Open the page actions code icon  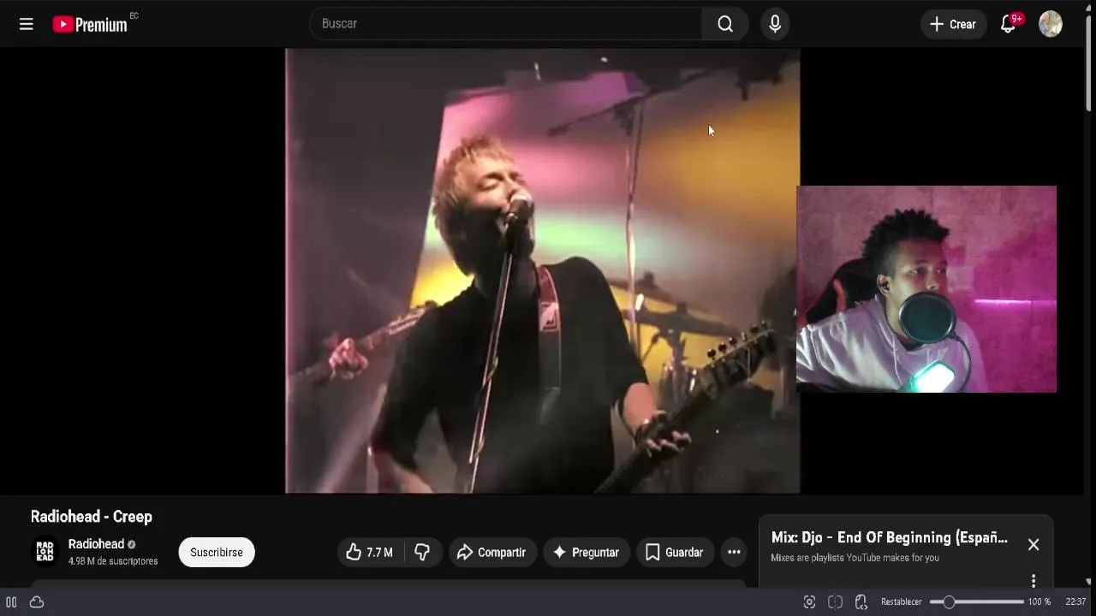click(x=861, y=602)
